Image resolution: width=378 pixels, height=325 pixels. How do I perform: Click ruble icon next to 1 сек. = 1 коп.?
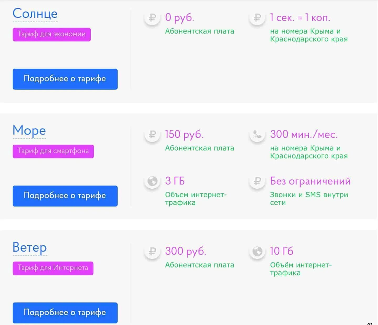pyautogui.click(x=257, y=18)
